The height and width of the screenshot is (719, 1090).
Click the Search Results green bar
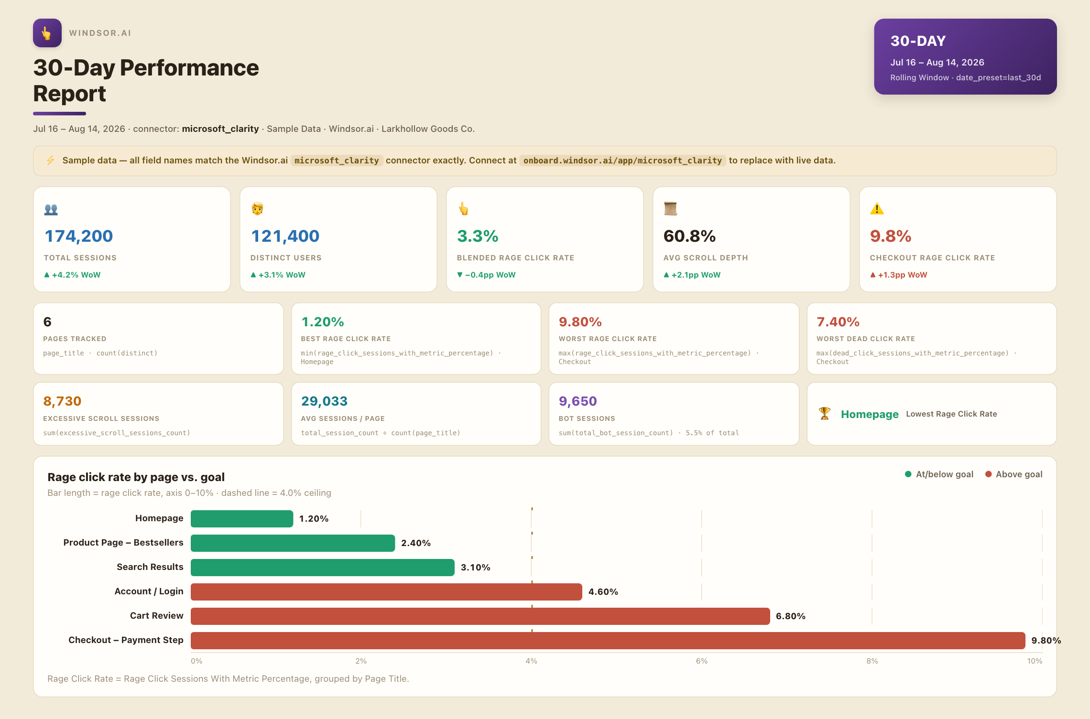pyautogui.click(x=323, y=568)
